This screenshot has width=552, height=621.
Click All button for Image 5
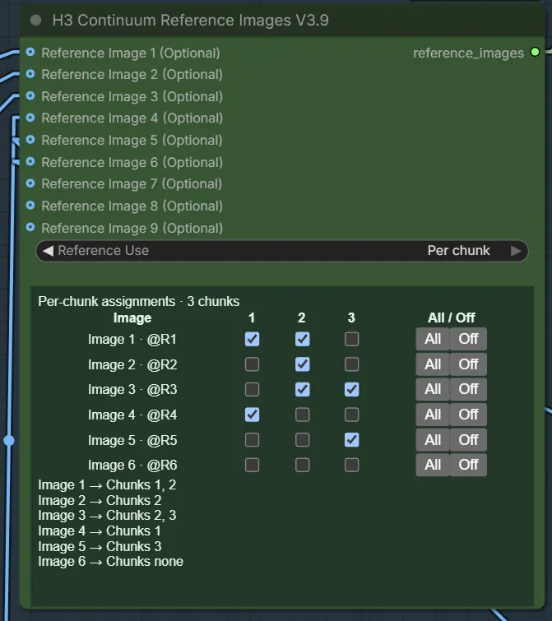[433, 439]
